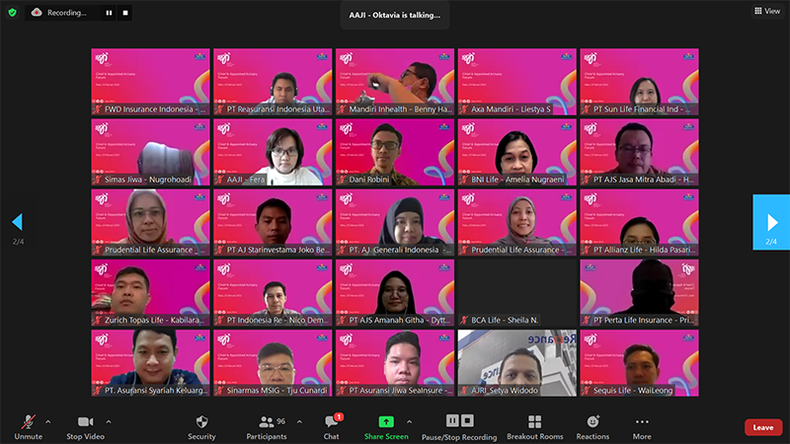Image resolution: width=790 pixels, height=444 pixels.
Task: Open the Chat panel
Action: coord(331,427)
